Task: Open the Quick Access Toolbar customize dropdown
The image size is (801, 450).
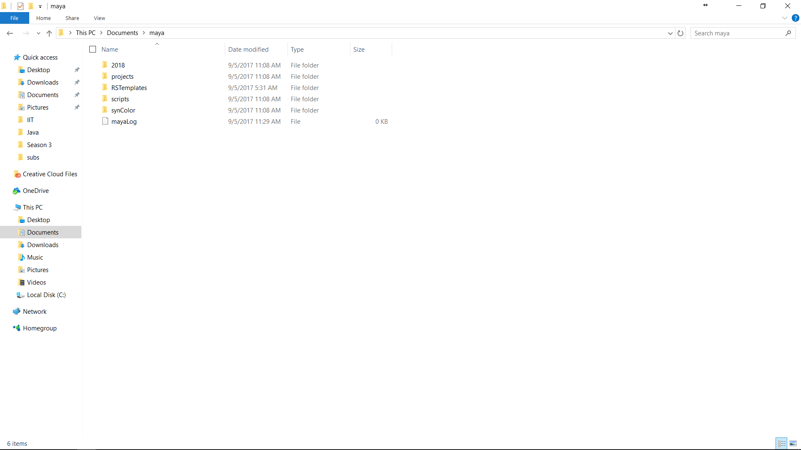Action: (x=40, y=6)
